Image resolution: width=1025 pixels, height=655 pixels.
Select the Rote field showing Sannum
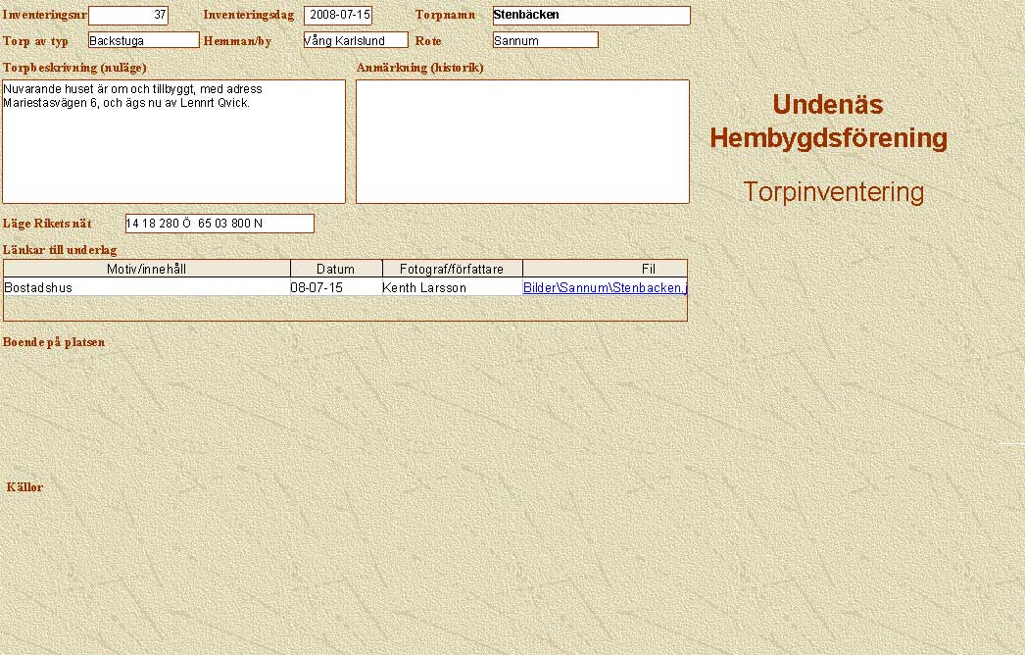tap(545, 40)
